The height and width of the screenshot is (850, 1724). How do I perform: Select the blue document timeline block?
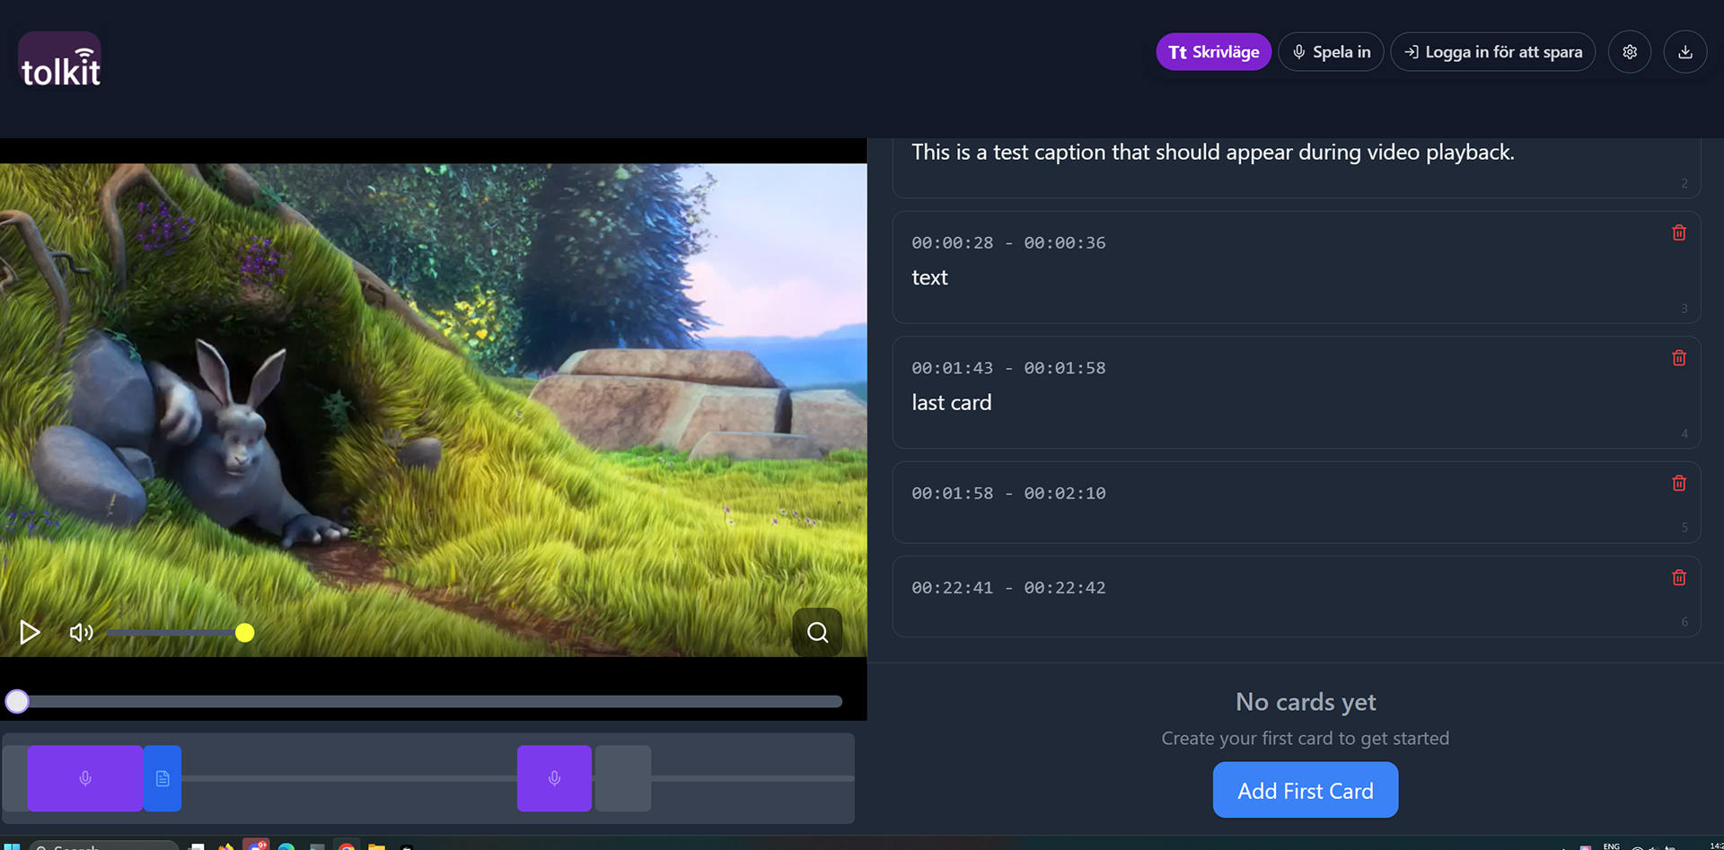pyautogui.click(x=163, y=778)
